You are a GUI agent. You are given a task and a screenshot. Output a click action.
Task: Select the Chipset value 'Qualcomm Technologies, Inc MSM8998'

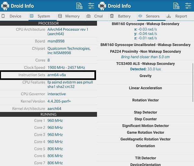[x=69, y=51]
